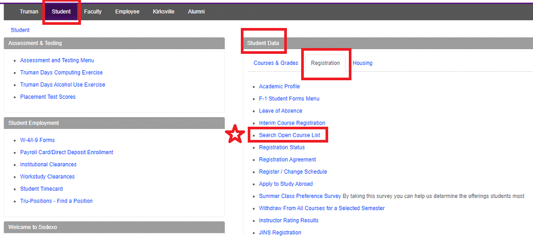Viewport: 533px width, 236px height.
Task: Go to the Alumni tab
Action: pyautogui.click(x=196, y=12)
